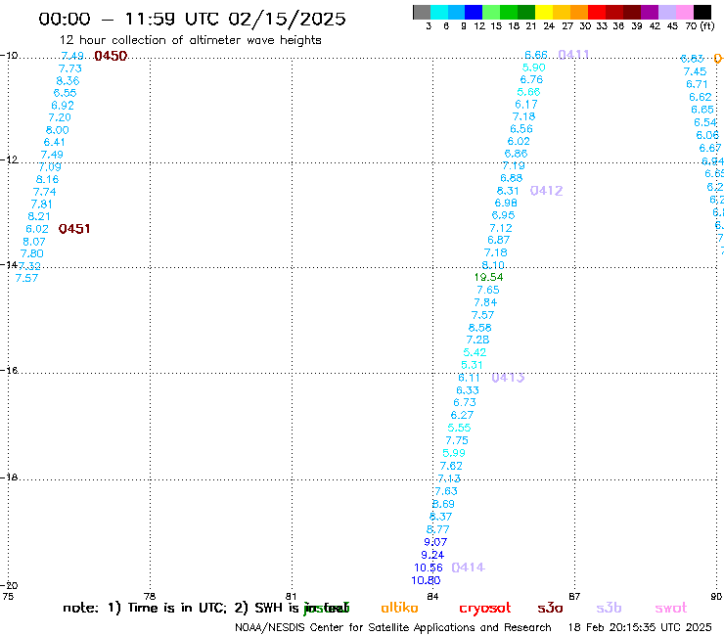Click the lavender swatch near the 45 label
This screenshot has width=724, height=636.
pos(667,12)
